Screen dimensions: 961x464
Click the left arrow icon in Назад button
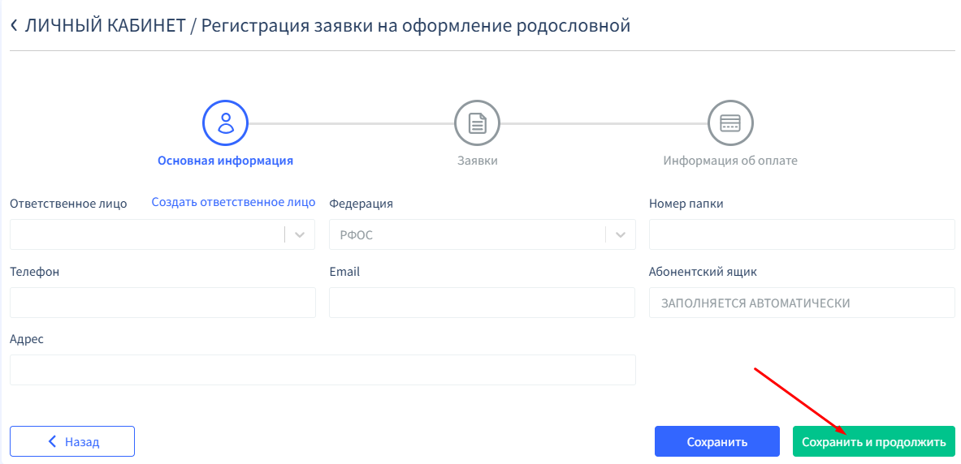(x=53, y=441)
